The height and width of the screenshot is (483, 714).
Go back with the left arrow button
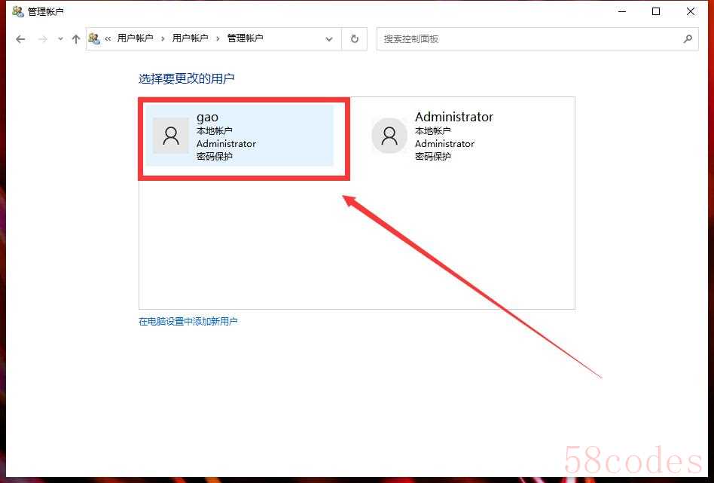click(20, 39)
